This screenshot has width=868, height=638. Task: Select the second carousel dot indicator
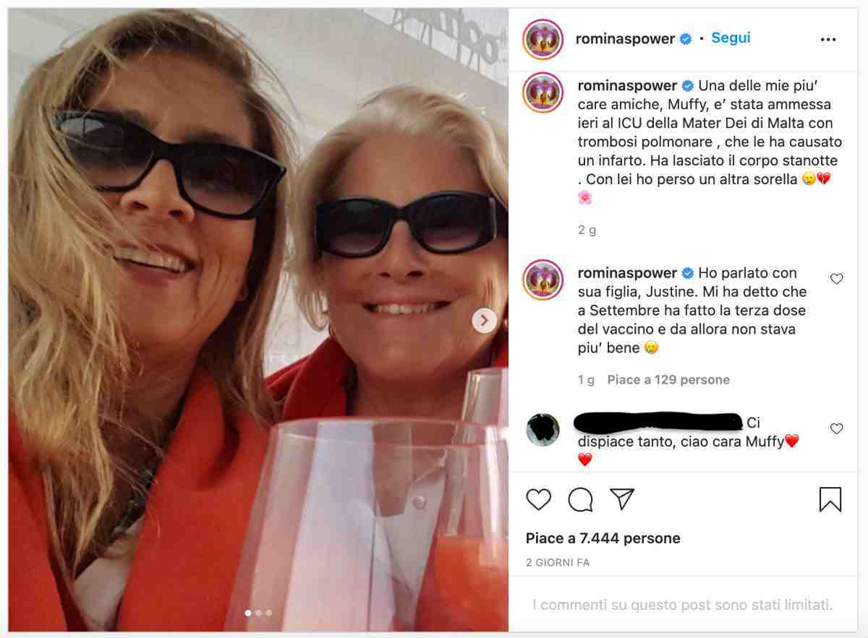click(259, 613)
